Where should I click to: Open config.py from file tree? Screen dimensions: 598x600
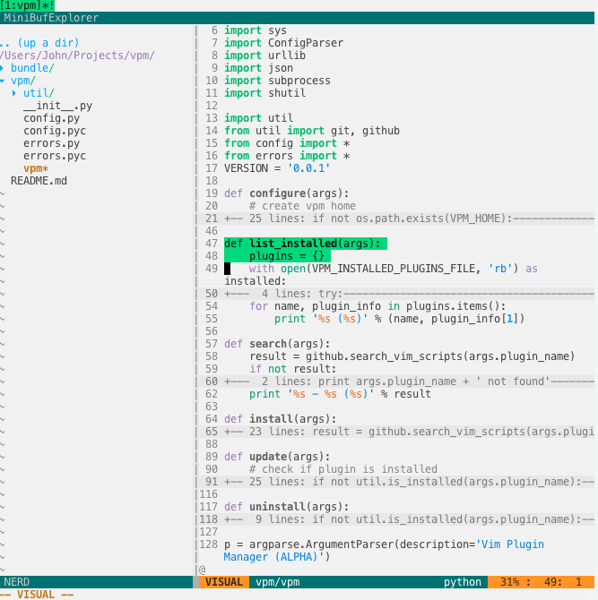point(52,118)
